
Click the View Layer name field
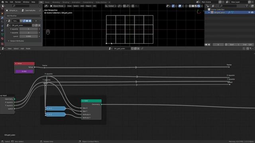(238, 2)
